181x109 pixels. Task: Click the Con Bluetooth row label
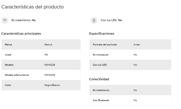pos(101,100)
